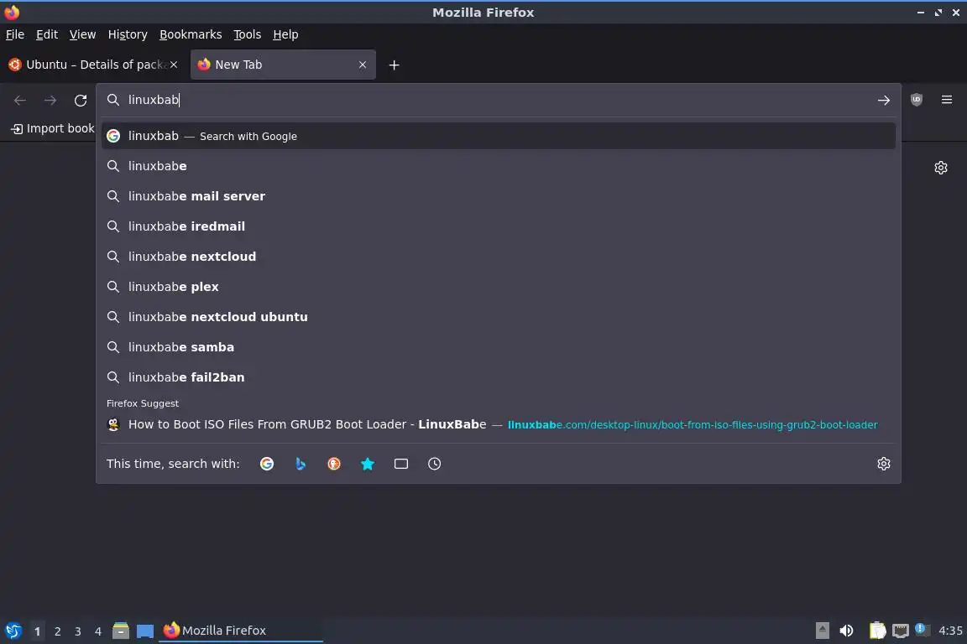Open a new tab with plus button

(394, 65)
